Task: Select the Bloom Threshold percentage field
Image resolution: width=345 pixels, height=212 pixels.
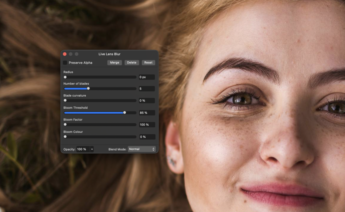Action: [x=147, y=113]
